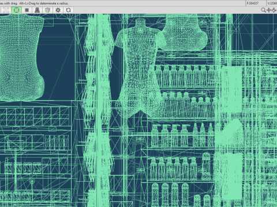Toggle the highlighted green rounded-square selection icon
The width and height of the screenshot is (277, 207).
tap(17, 10)
